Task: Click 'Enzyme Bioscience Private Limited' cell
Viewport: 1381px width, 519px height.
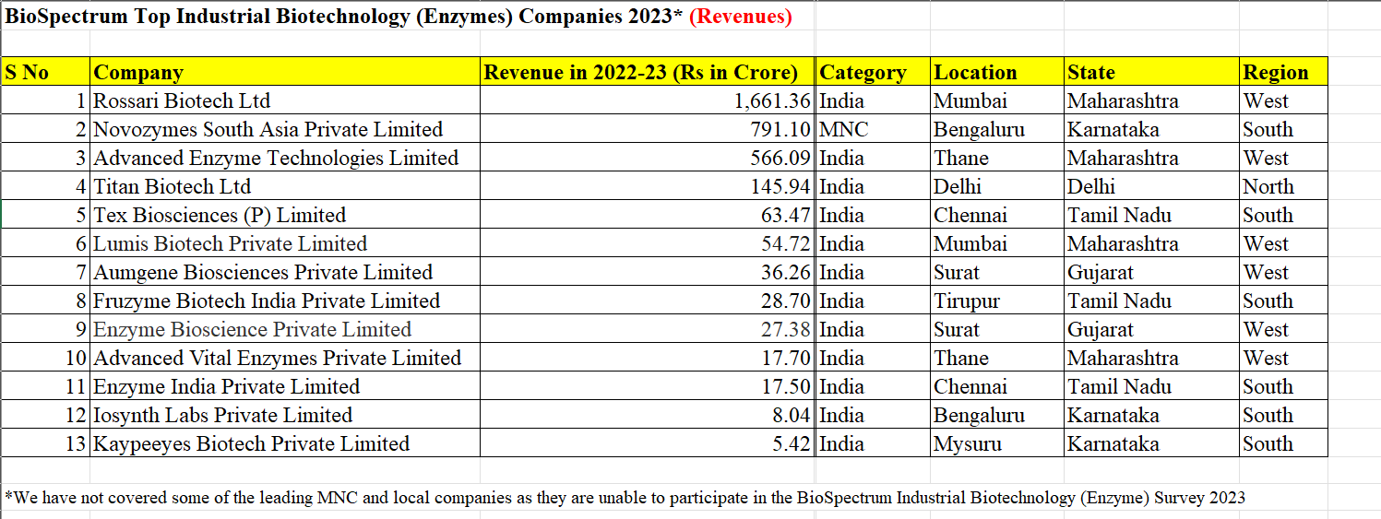Action: 285,329
